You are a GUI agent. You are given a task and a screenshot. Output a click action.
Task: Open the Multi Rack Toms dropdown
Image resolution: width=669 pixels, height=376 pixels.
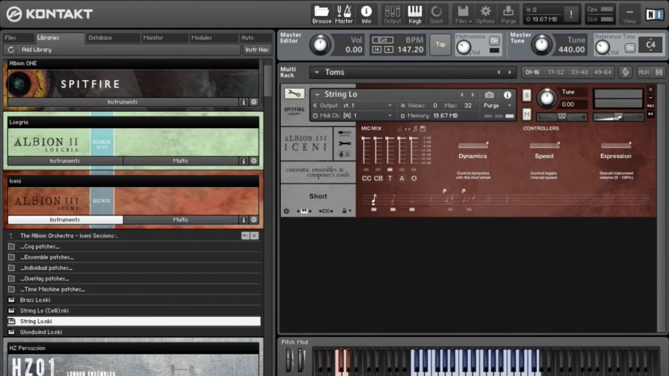pos(317,72)
